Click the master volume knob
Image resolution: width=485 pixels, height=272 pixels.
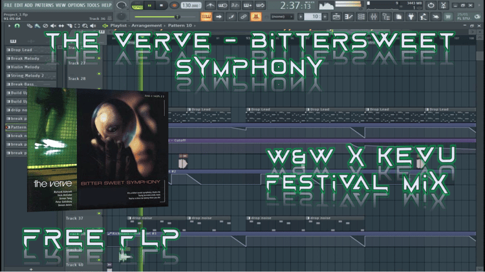point(121,5)
